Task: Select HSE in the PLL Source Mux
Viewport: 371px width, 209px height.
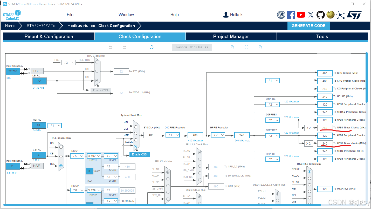Action: pyautogui.click(x=61, y=166)
